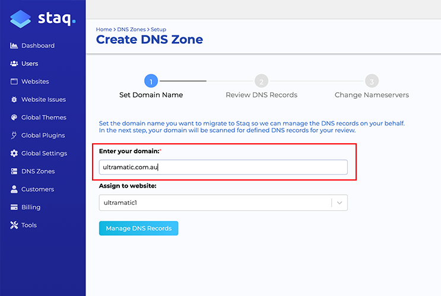Open Global Settings from the sidebar
This screenshot has height=296, width=441.
pyautogui.click(x=44, y=153)
